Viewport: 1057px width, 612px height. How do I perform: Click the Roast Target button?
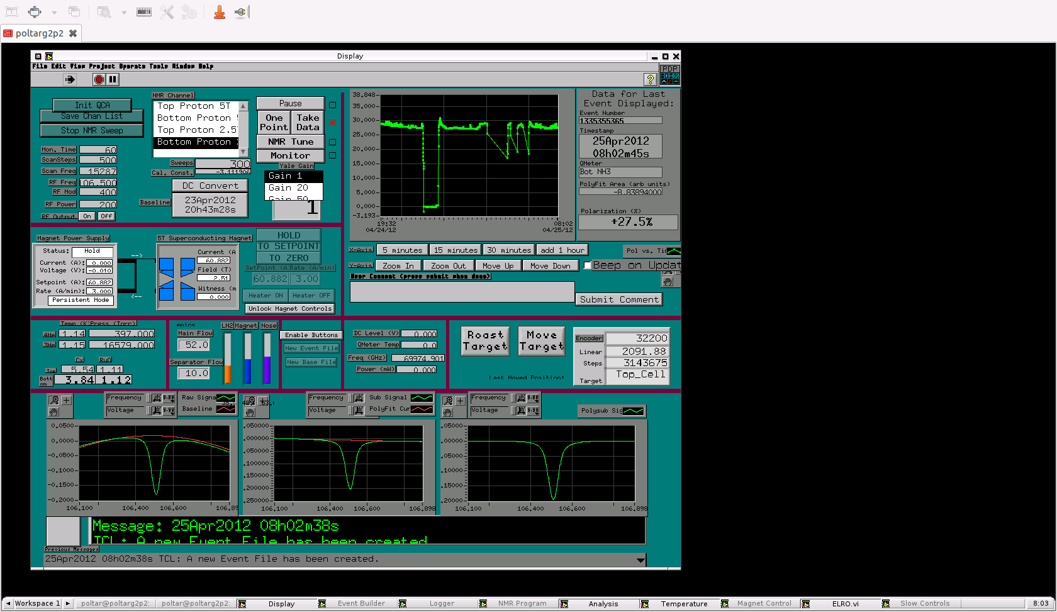tap(484, 341)
